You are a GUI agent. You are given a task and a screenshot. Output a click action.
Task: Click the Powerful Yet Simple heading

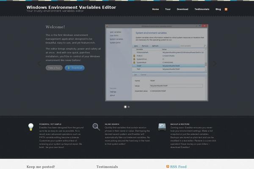coord(50,124)
